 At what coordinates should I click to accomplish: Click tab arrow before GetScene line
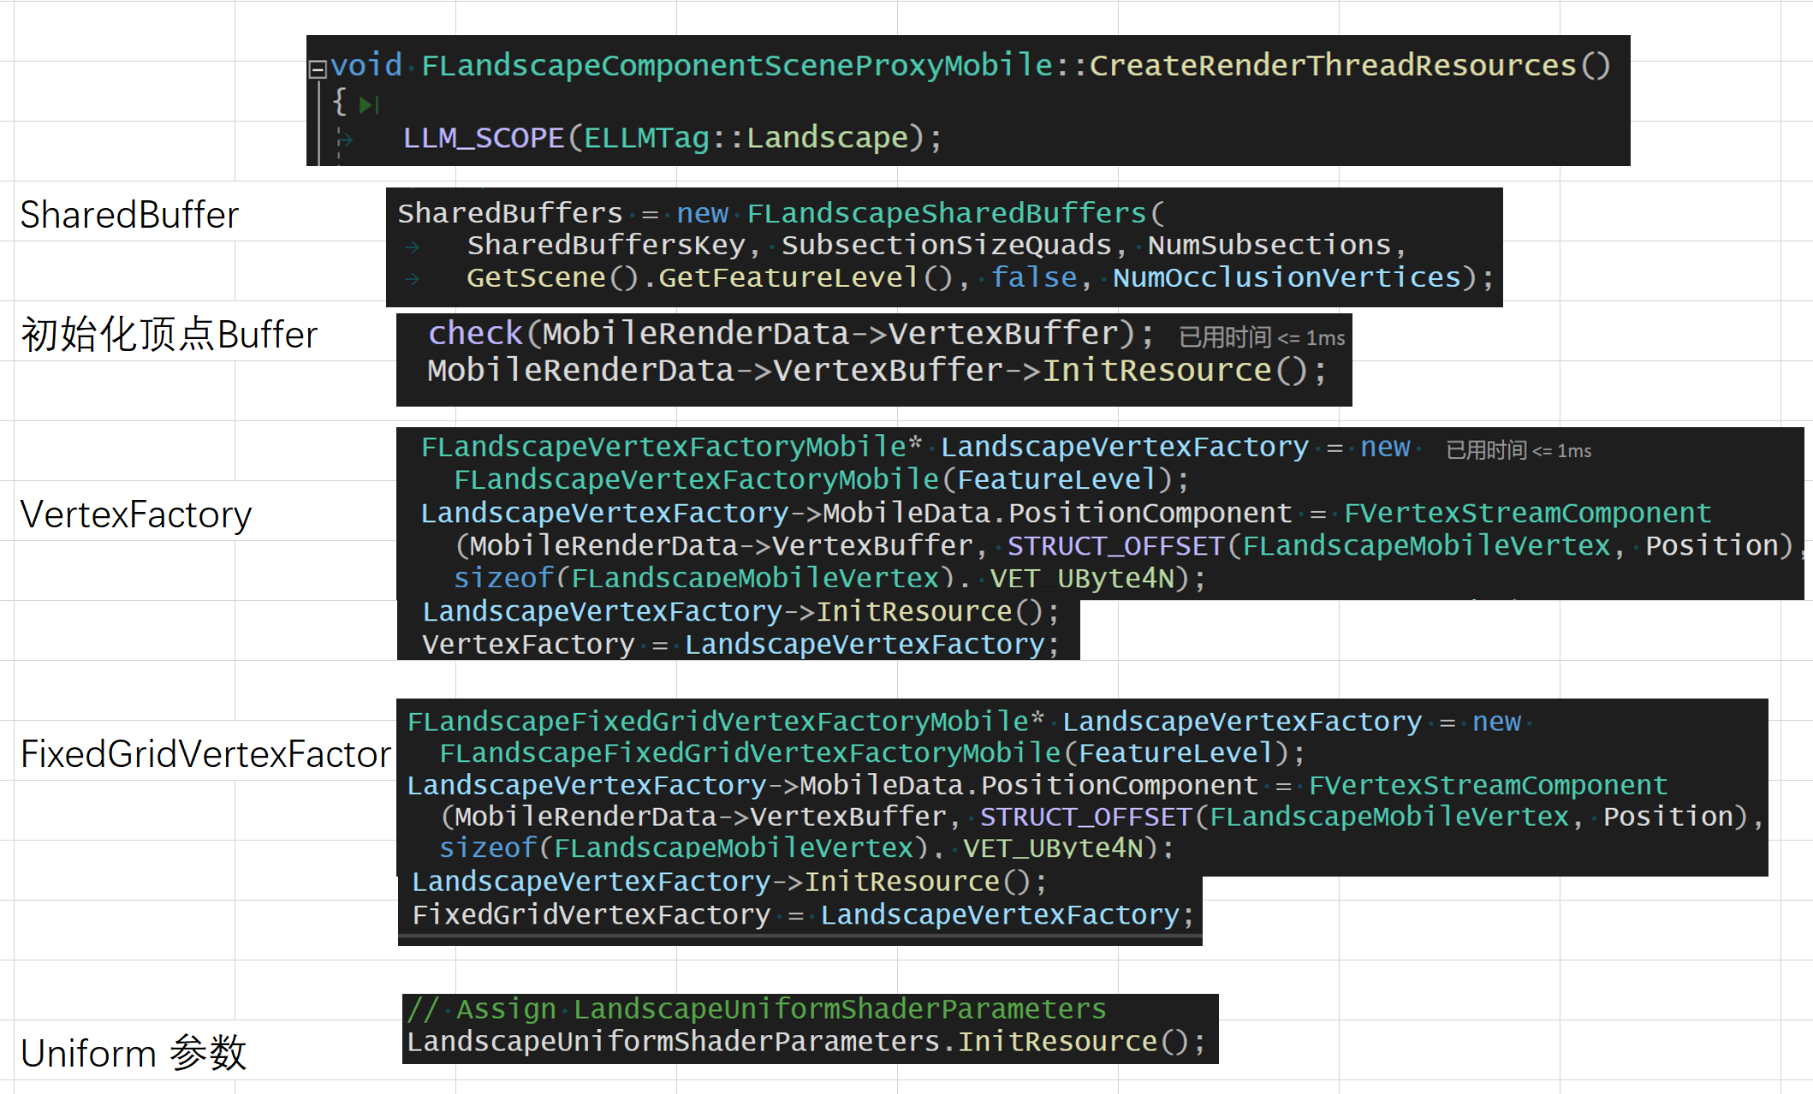(413, 279)
